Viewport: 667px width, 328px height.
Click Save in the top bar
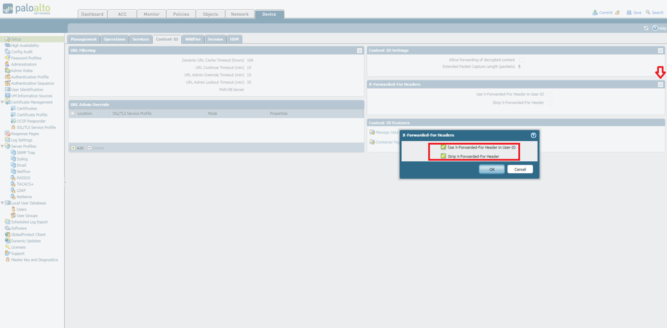point(634,13)
